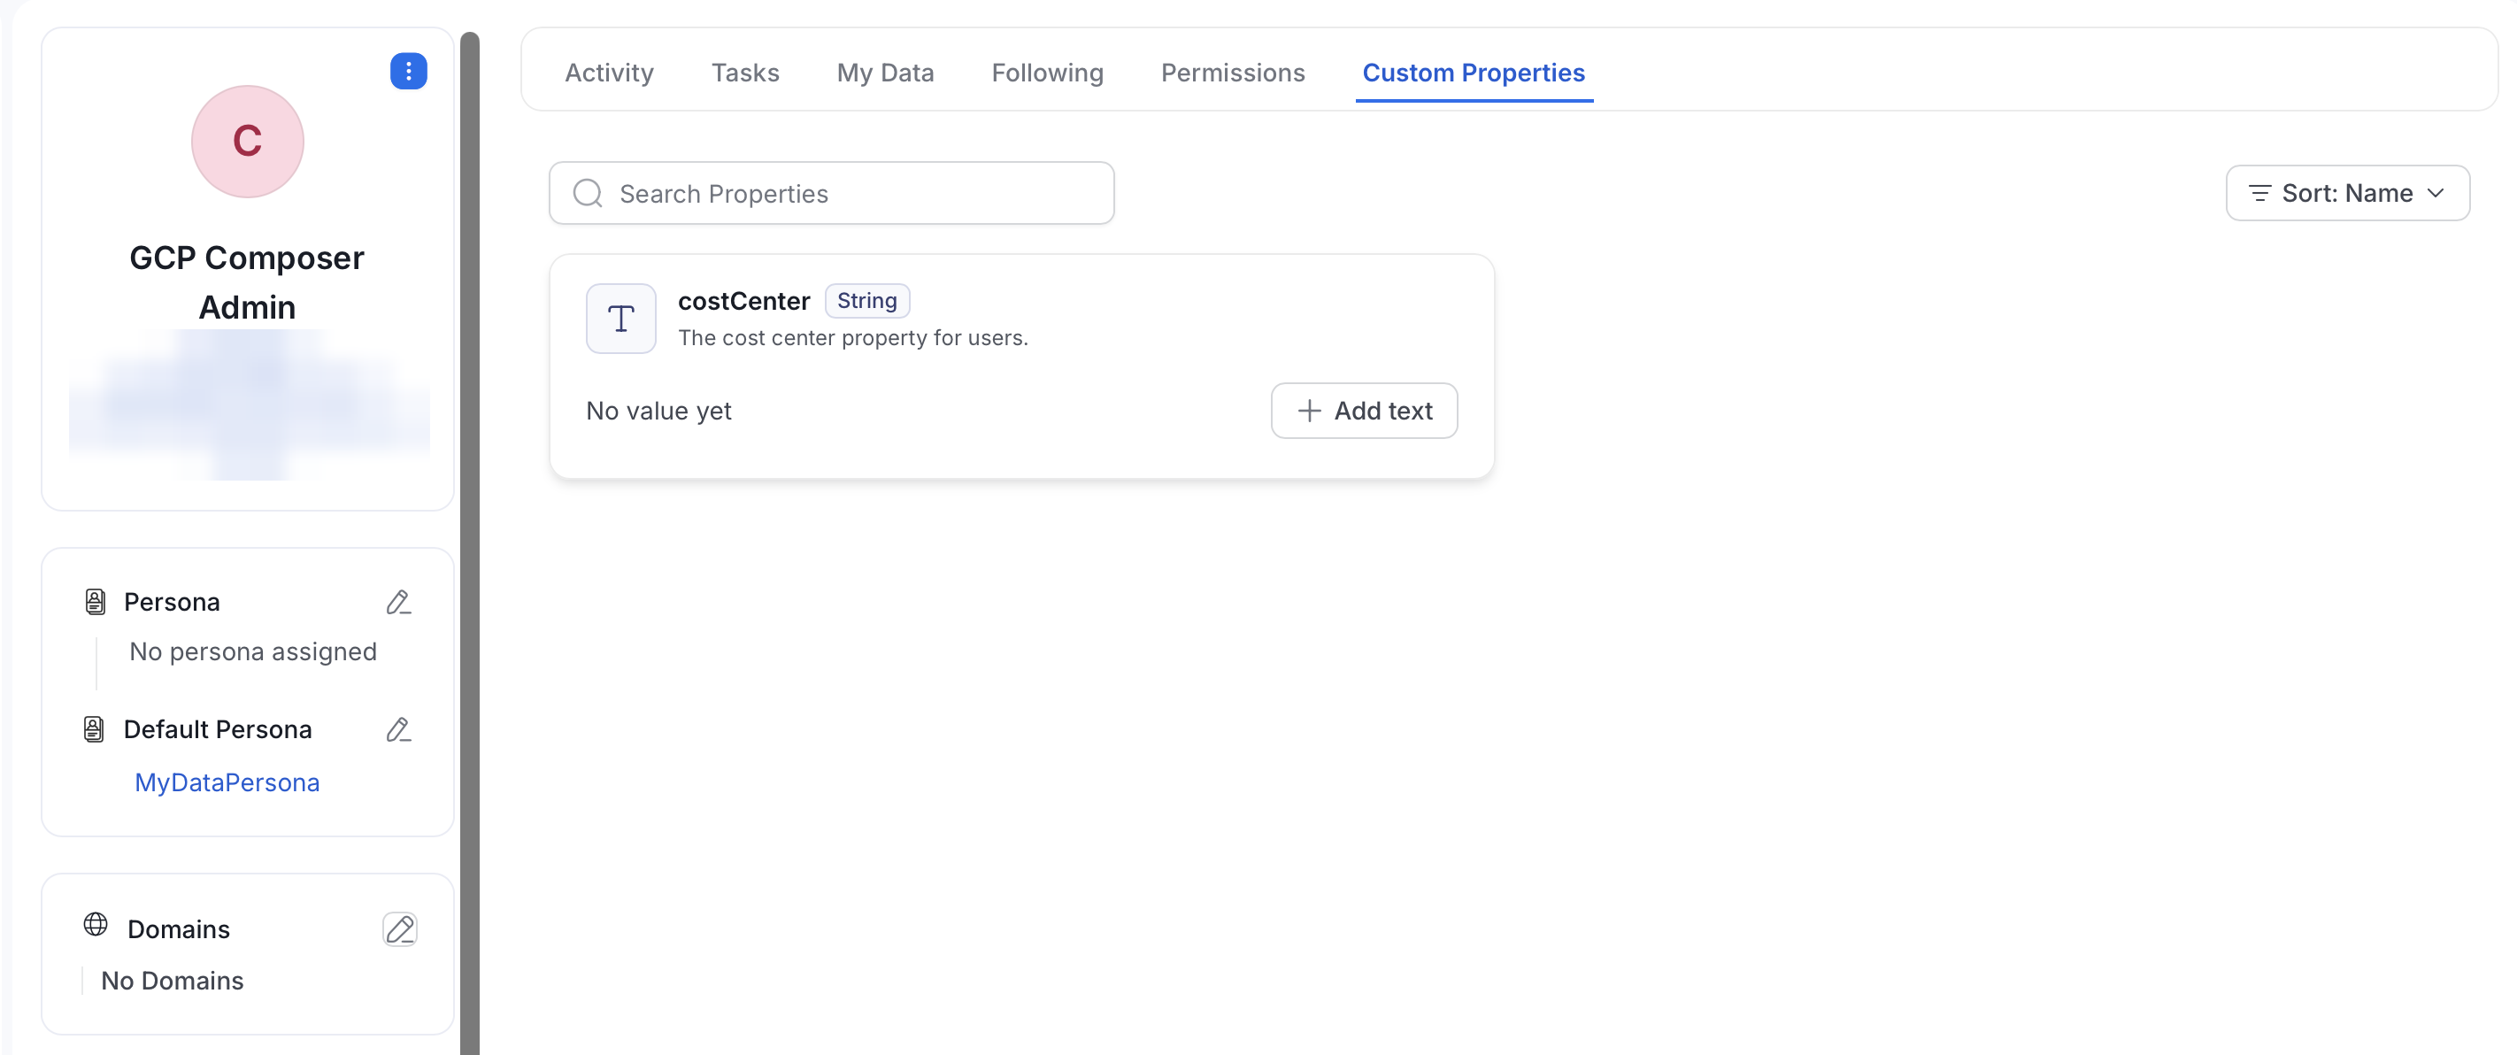
Task: Click the GCP Composer Admin name
Action: (247, 282)
